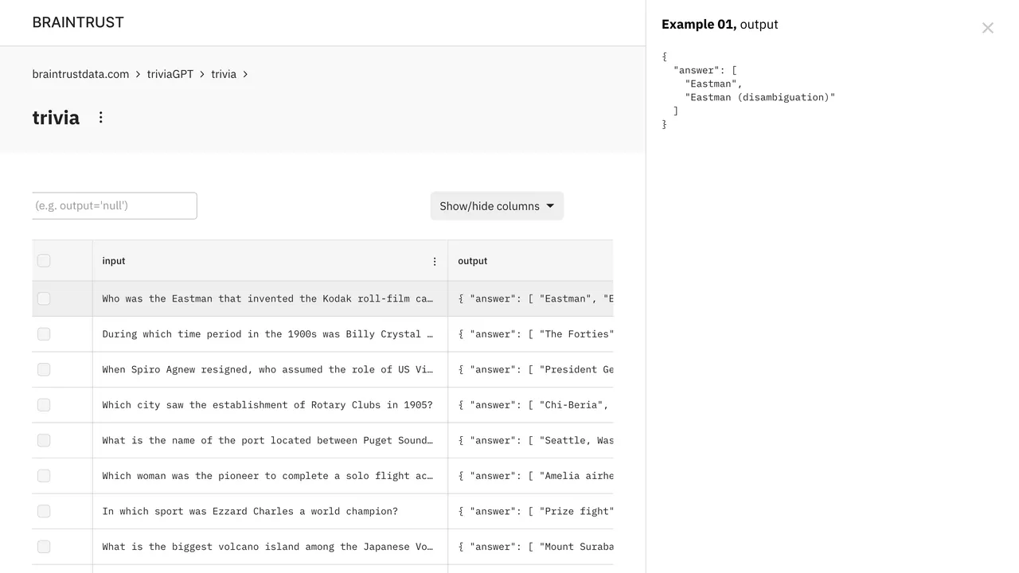Check the Spiro Agnew question row

pos(44,369)
